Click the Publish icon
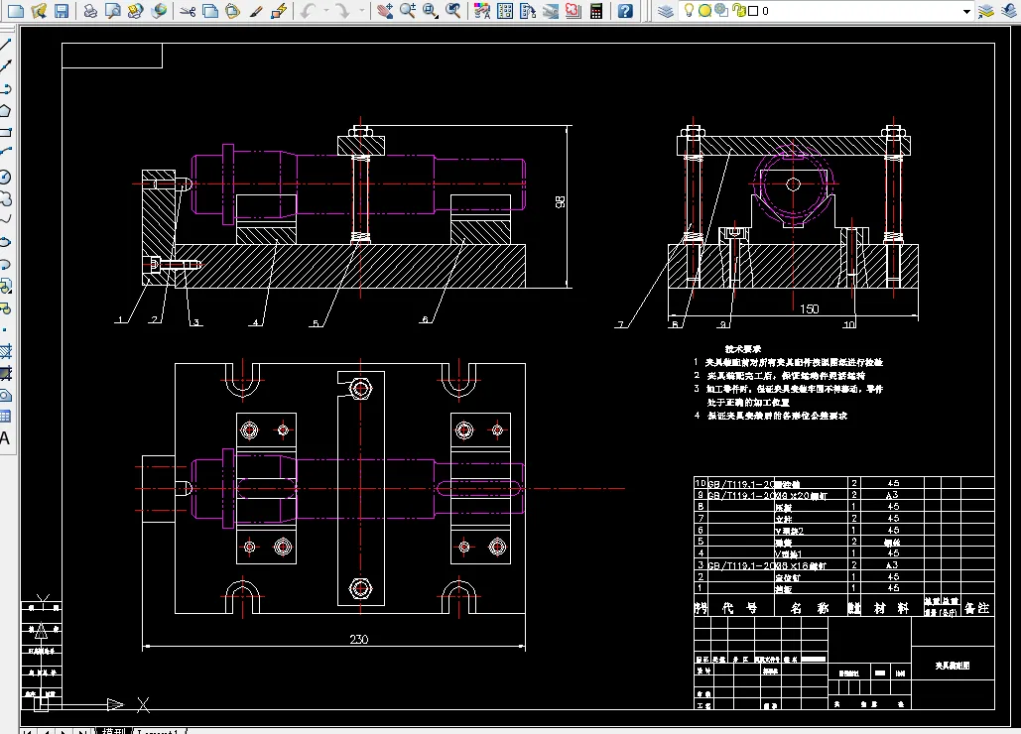 (x=135, y=10)
